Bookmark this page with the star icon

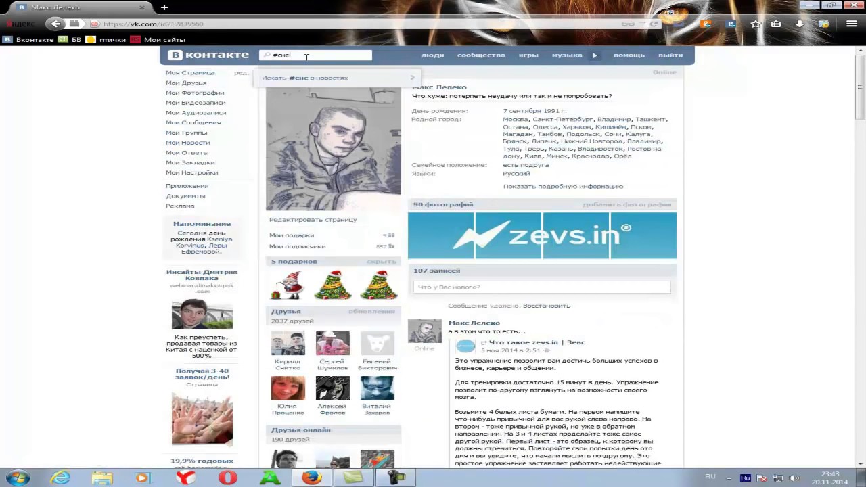pyautogui.click(x=756, y=24)
